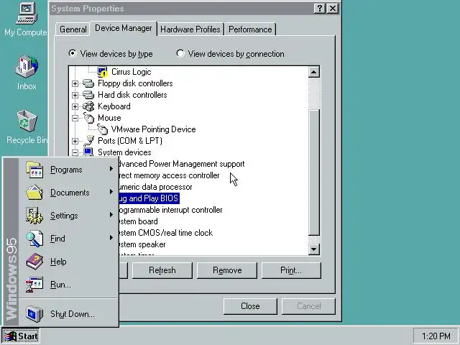The width and height of the screenshot is (460, 345).
Task: Click the System devices computer icon
Action: (x=88, y=152)
